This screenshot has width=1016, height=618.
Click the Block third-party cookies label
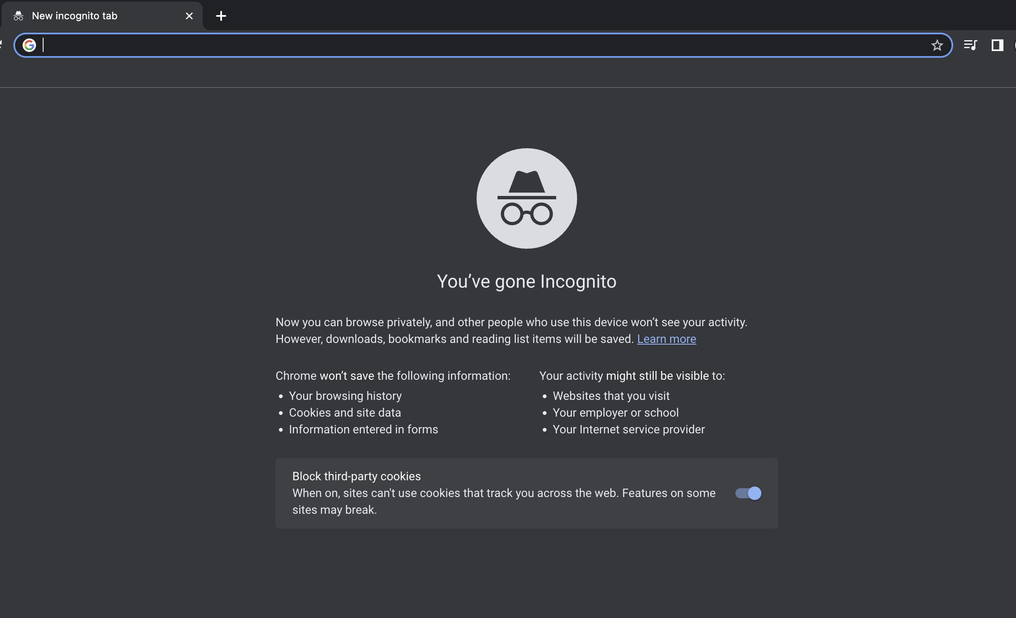356,476
